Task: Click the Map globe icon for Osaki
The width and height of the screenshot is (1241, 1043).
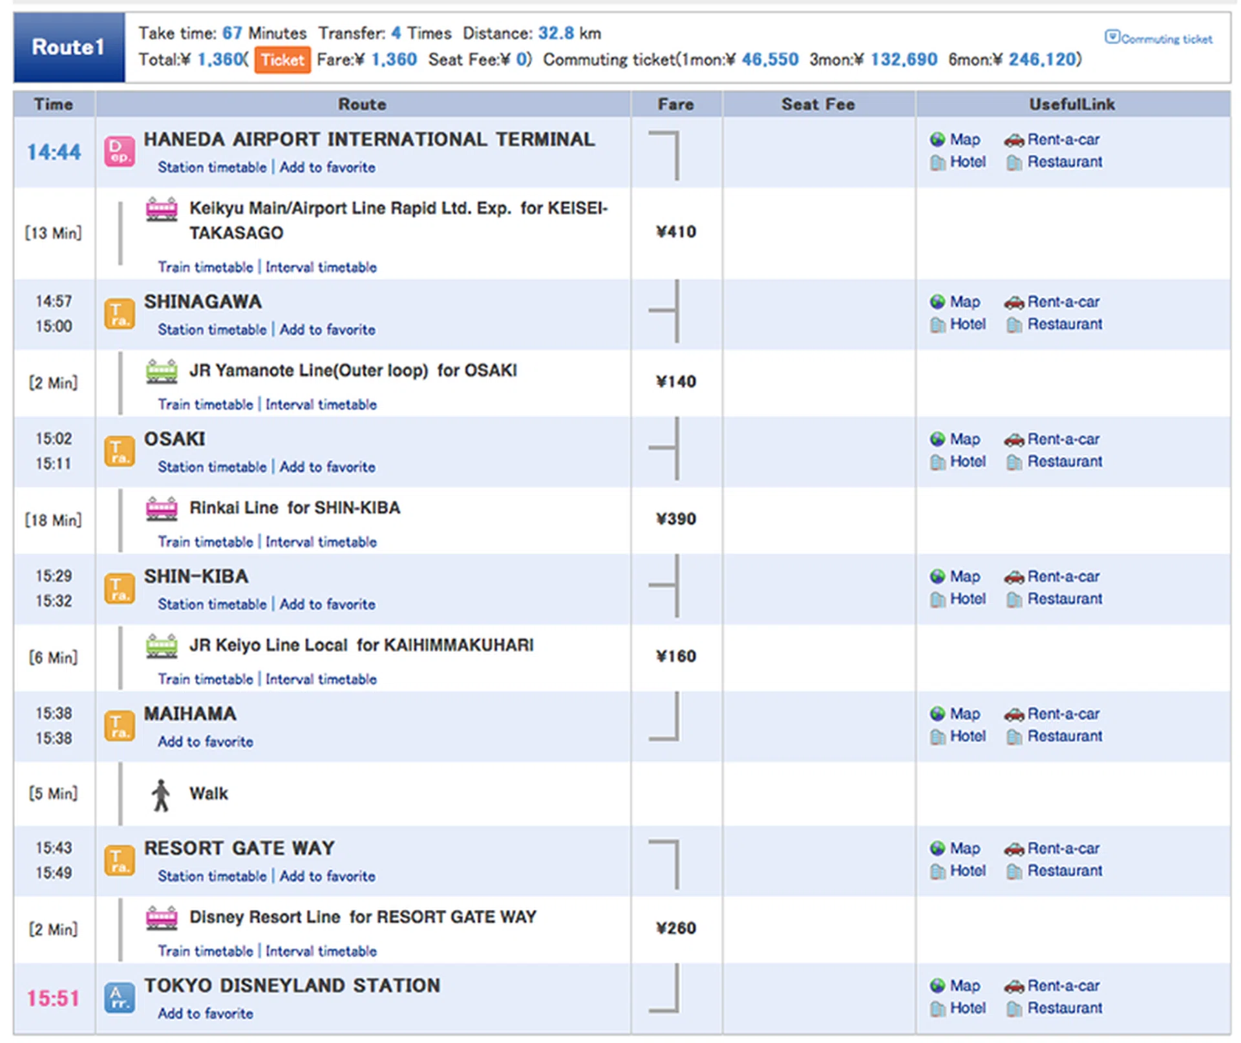Action: click(937, 439)
